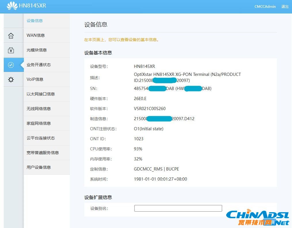This screenshot has height=228, width=292.
Task: Click the 设备扩展信息 section heading
Action: [98, 198]
